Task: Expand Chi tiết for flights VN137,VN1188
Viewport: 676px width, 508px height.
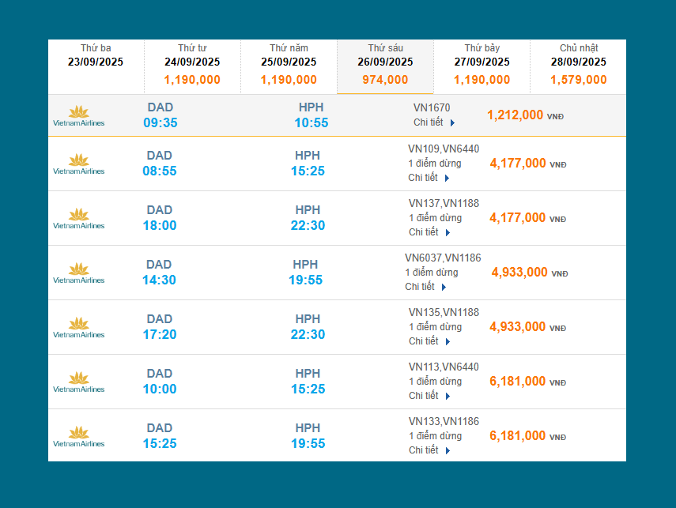Action: (429, 232)
